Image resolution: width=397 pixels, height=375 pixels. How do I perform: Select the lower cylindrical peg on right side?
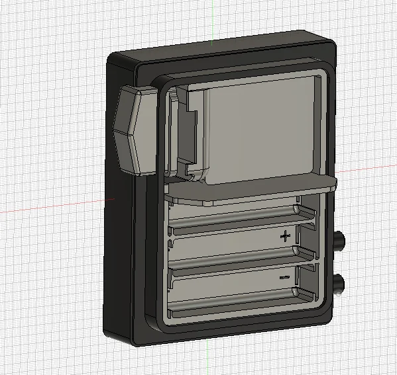[x=339, y=284]
